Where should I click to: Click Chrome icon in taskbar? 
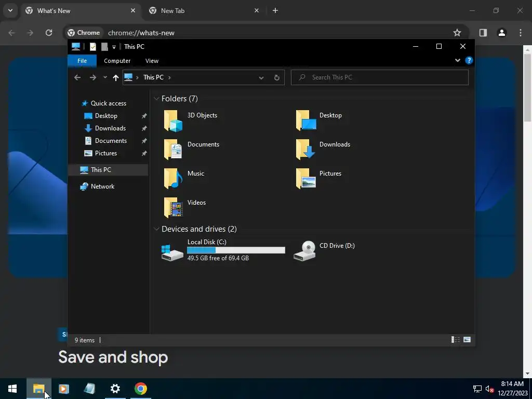(x=140, y=389)
